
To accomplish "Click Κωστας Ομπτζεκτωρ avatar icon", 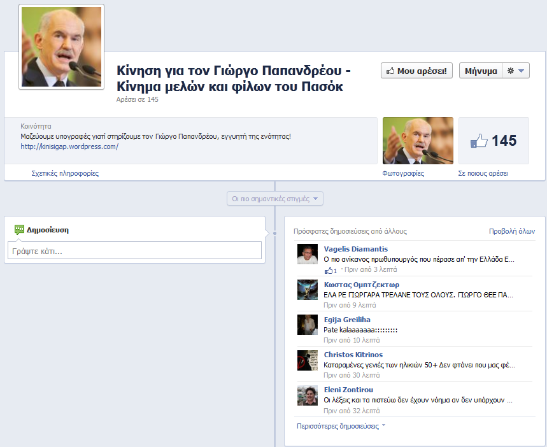I will point(308,290).
